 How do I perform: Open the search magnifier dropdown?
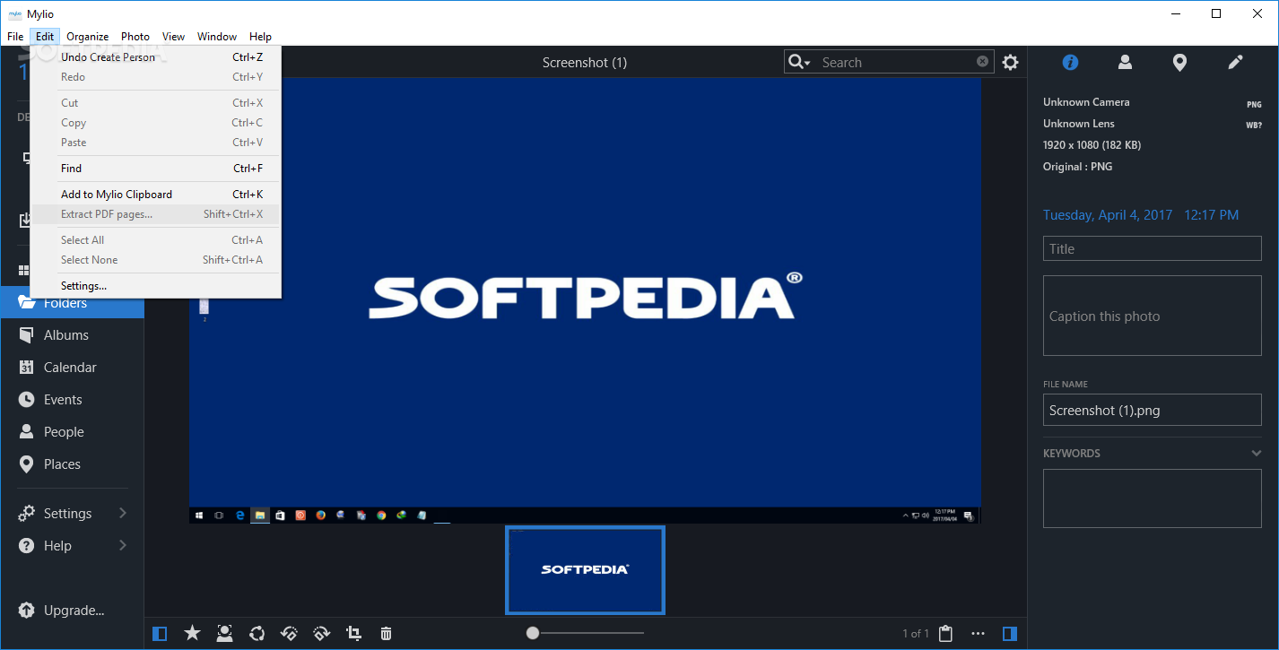pyautogui.click(x=799, y=62)
